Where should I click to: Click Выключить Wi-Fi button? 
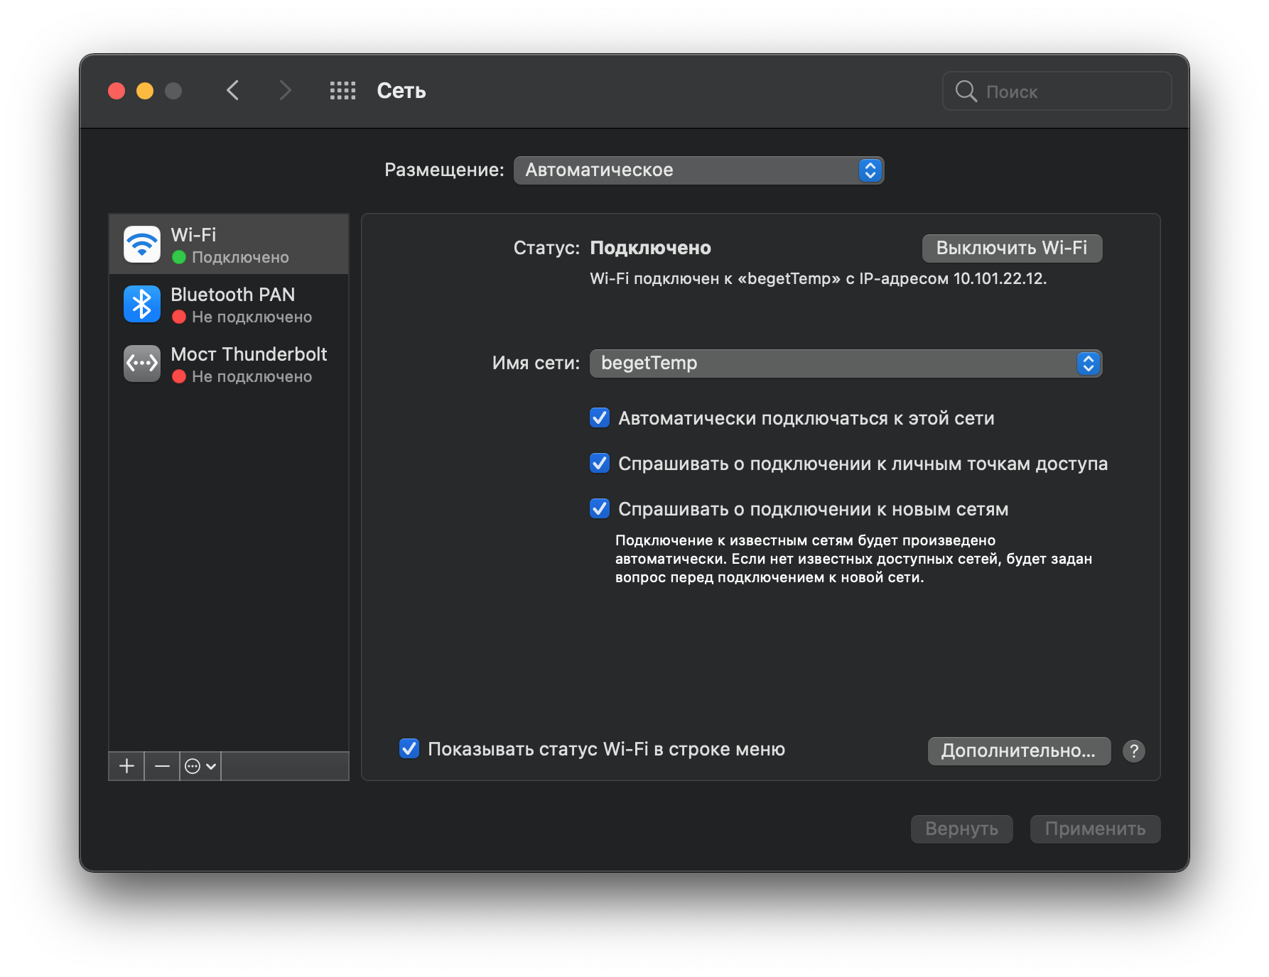[1012, 248]
